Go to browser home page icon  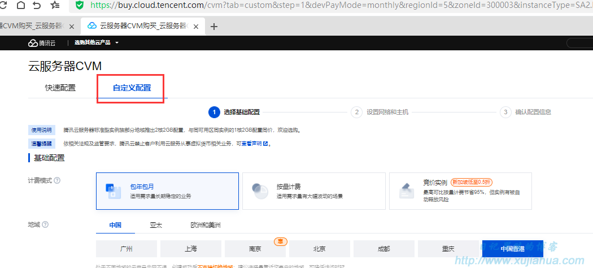coord(20,5)
